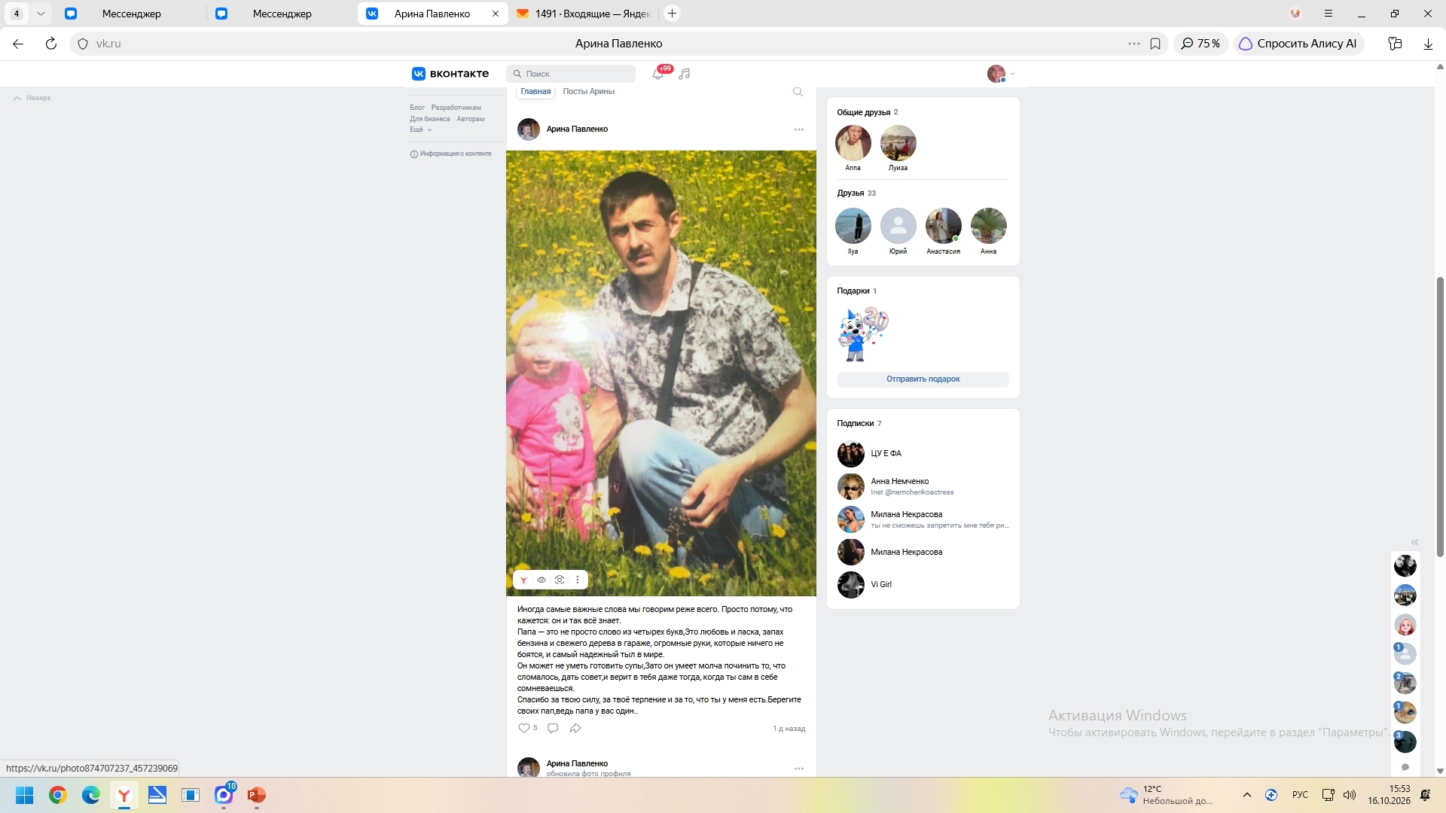The height and width of the screenshot is (813, 1446).
Task: Like the post about dad
Action: 524,728
